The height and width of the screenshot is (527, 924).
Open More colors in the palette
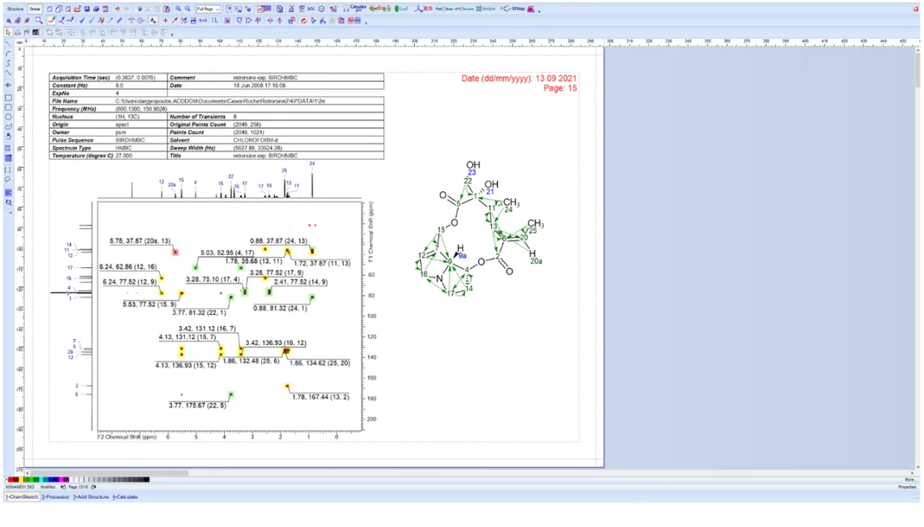[x=909, y=480]
